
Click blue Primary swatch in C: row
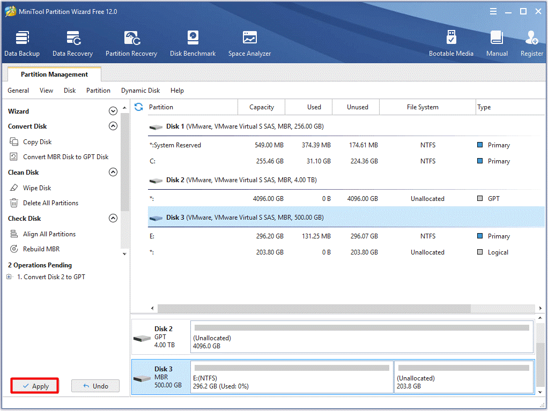coord(480,161)
